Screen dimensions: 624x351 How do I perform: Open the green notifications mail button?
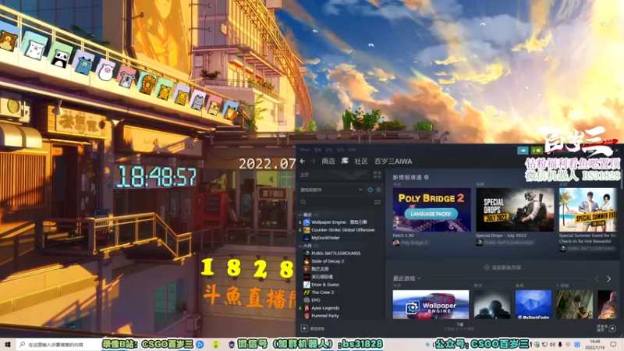click(537, 150)
